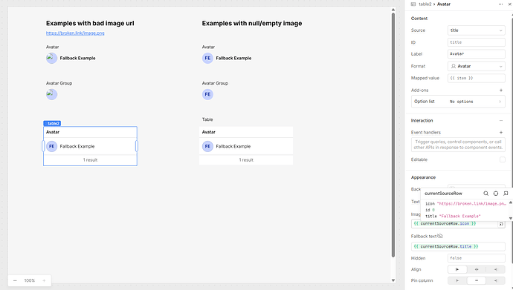This screenshot has width=513, height=290.
Task: Set Pin column to none
Action: pyautogui.click(x=477, y=280)
